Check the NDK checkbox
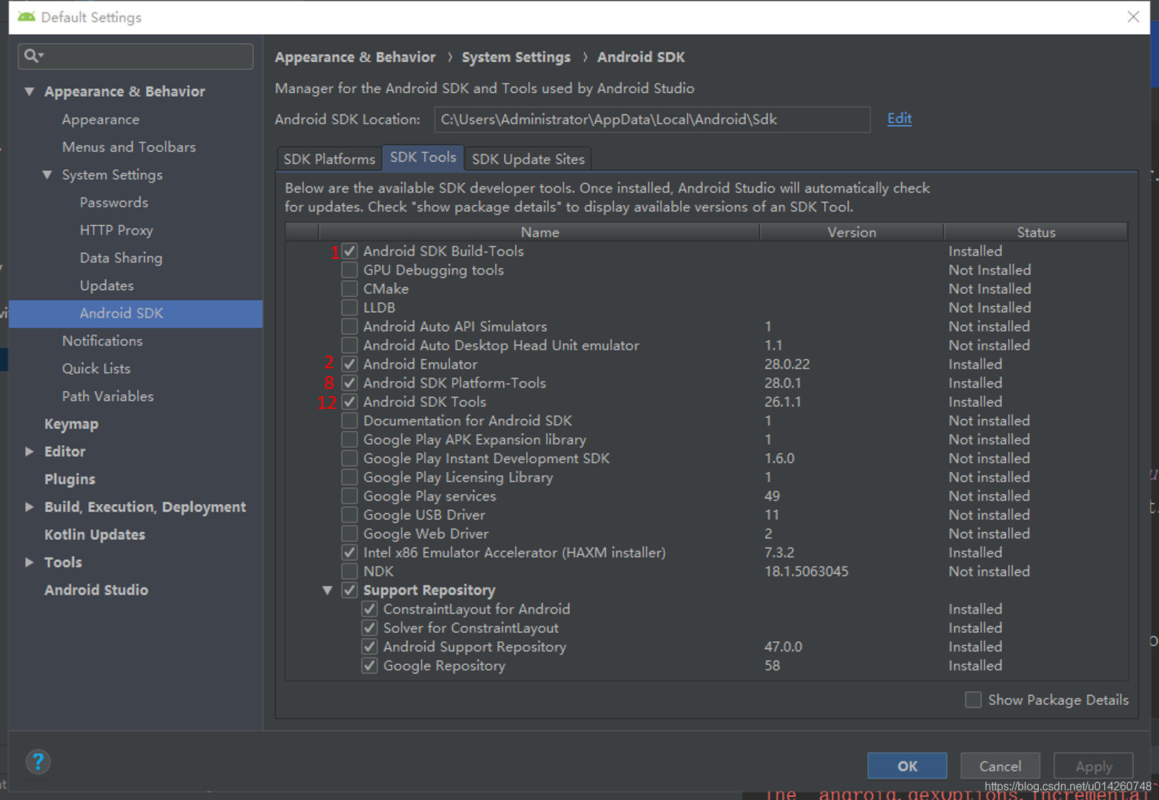 (349, 572)
